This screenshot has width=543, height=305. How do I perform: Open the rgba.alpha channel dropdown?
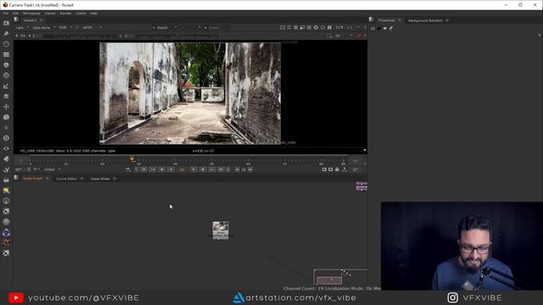(43, 27)
